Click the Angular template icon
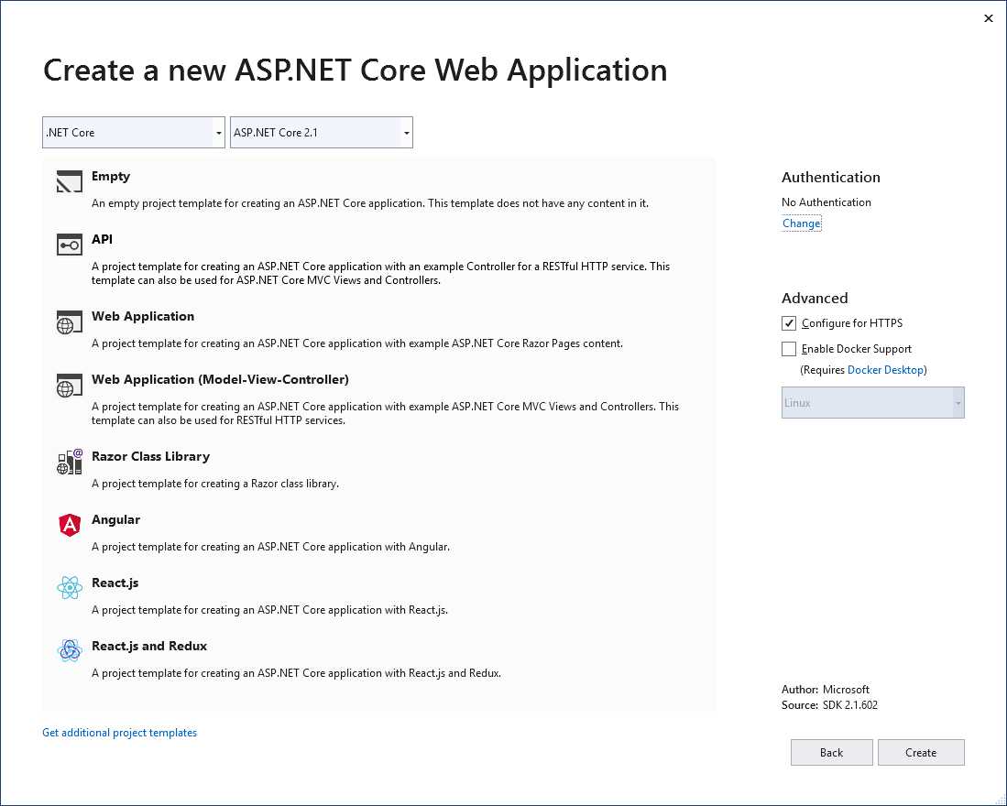 point(69,525)
